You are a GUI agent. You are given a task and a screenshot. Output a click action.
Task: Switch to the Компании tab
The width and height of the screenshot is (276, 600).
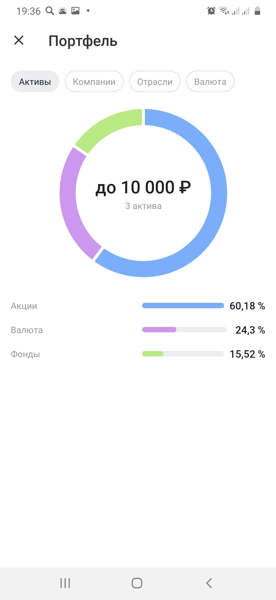coord(94,82)
